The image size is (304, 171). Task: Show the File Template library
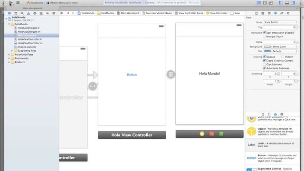(263, 114)
